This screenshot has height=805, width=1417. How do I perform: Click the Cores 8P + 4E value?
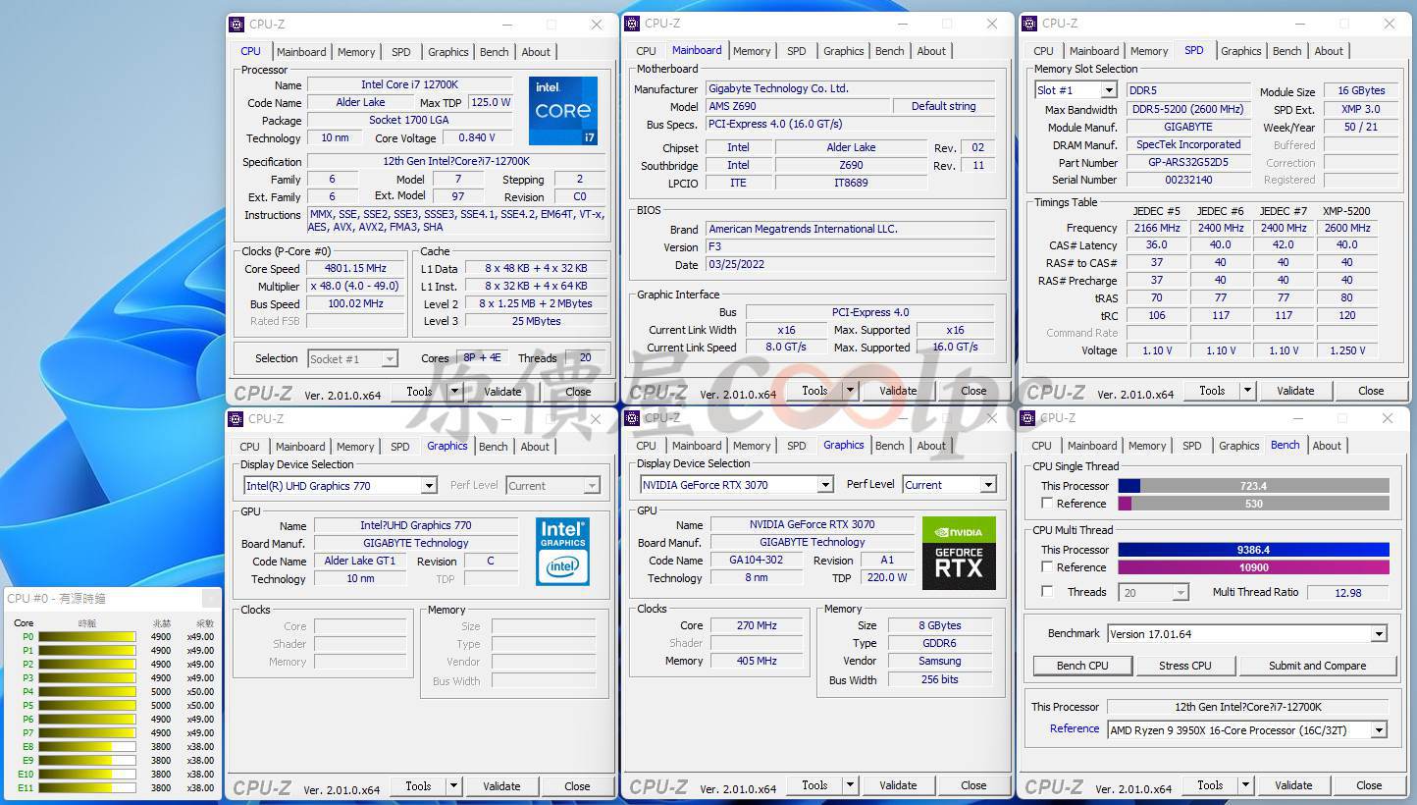pos(482,358)
